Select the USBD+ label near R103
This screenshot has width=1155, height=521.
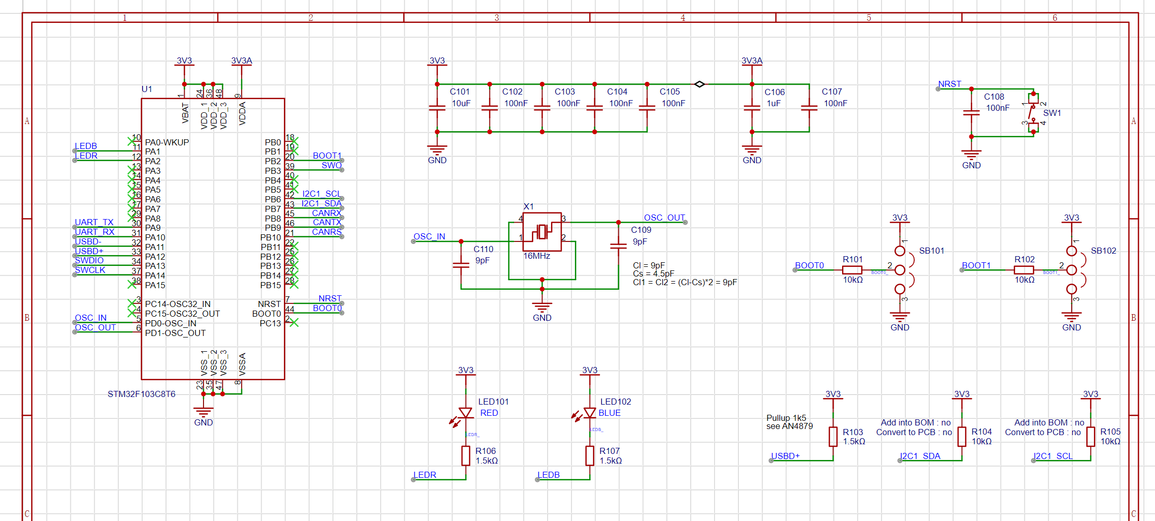point(786,456)
